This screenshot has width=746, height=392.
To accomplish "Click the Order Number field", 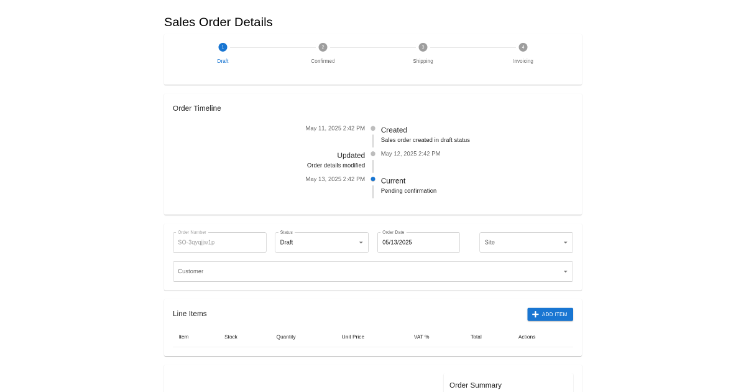I will click(x=219, y=242).
